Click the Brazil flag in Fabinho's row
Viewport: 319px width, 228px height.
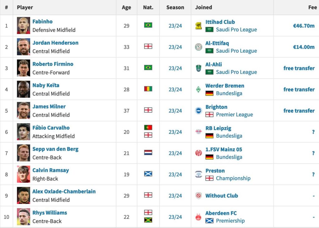[x=148, y=25]
